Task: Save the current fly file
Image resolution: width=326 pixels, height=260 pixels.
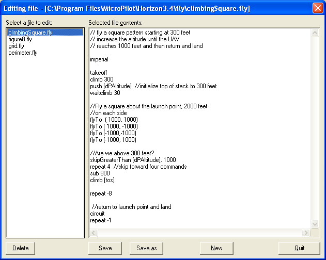Action: [x=105, y=248]
